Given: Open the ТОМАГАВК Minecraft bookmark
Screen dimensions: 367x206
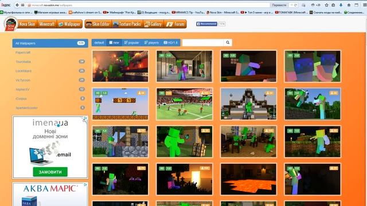Looking at the screenshot, I should click(x=291, y=13).
